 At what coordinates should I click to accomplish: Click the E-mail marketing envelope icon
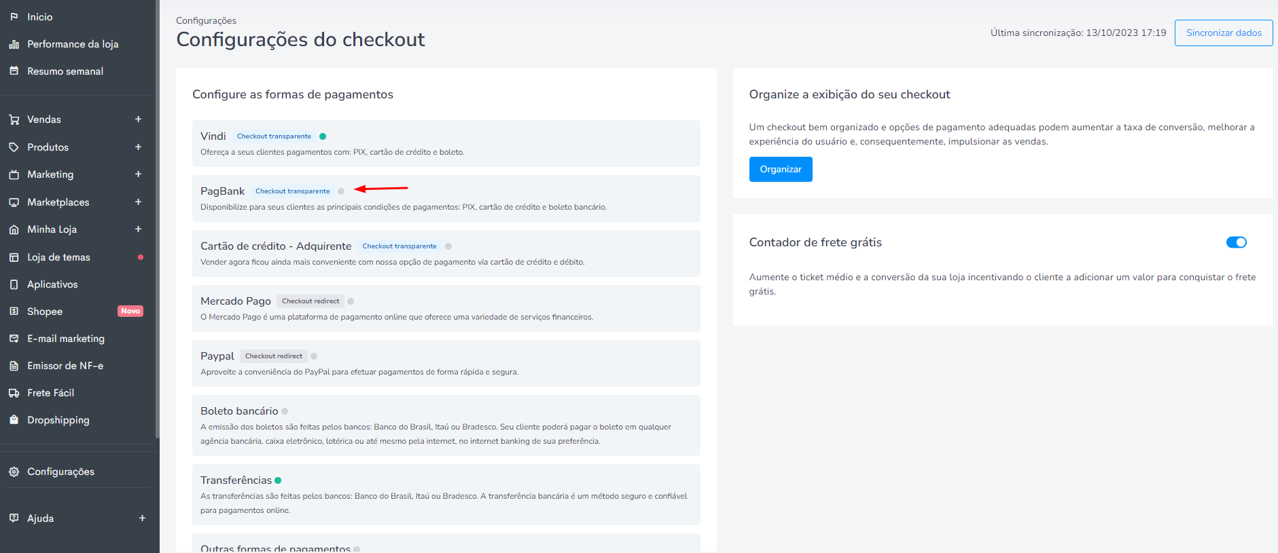[x=14, y=339]
